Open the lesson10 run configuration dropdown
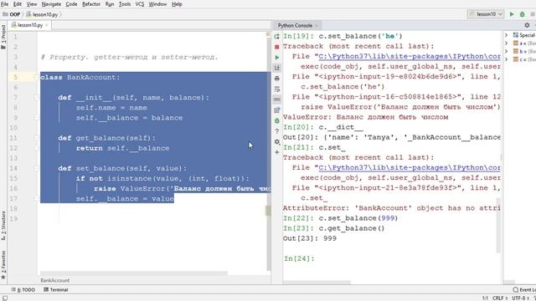This screenshot has height=301, width=536. [486, 14]
